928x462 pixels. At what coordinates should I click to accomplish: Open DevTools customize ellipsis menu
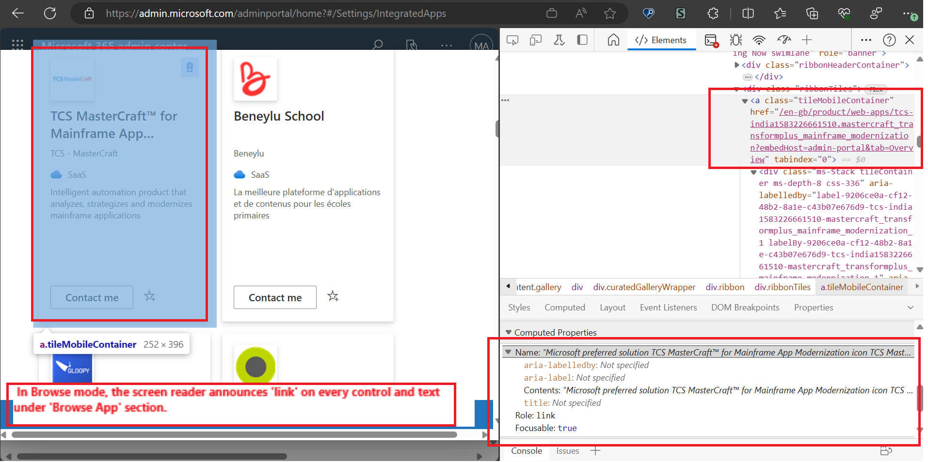click(x=866, y=40)
